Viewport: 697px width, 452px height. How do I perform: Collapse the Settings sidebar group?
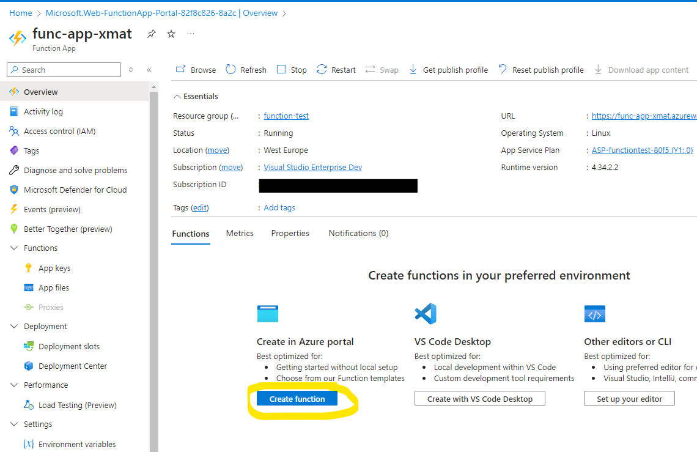(14, 424)
